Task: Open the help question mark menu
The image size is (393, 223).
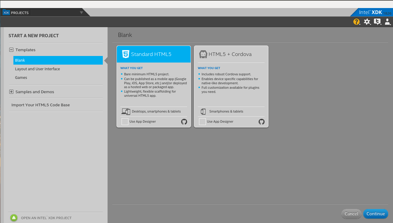Action: [x=357, y=22]
